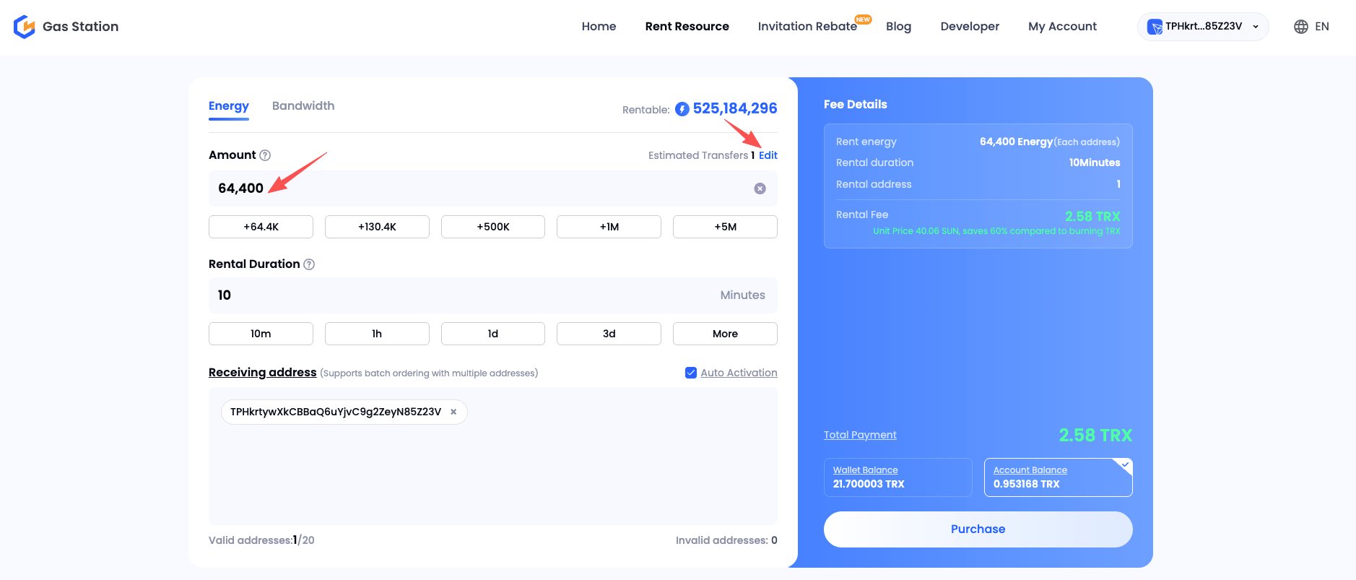Viewport: 1356px width, 580px height.
Task: Add +1M to the amount
Action: (x=609, y=227)
